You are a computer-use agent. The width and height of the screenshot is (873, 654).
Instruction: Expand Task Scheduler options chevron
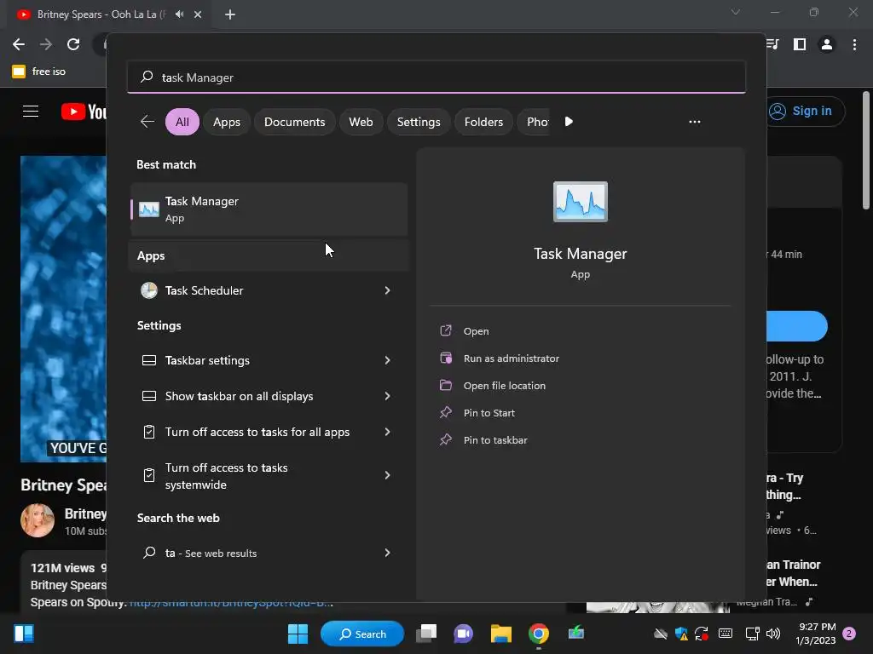(388, 290)
